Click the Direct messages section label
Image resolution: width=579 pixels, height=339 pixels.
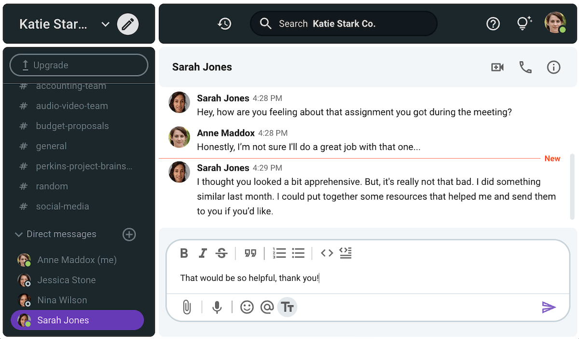(61, 234)
